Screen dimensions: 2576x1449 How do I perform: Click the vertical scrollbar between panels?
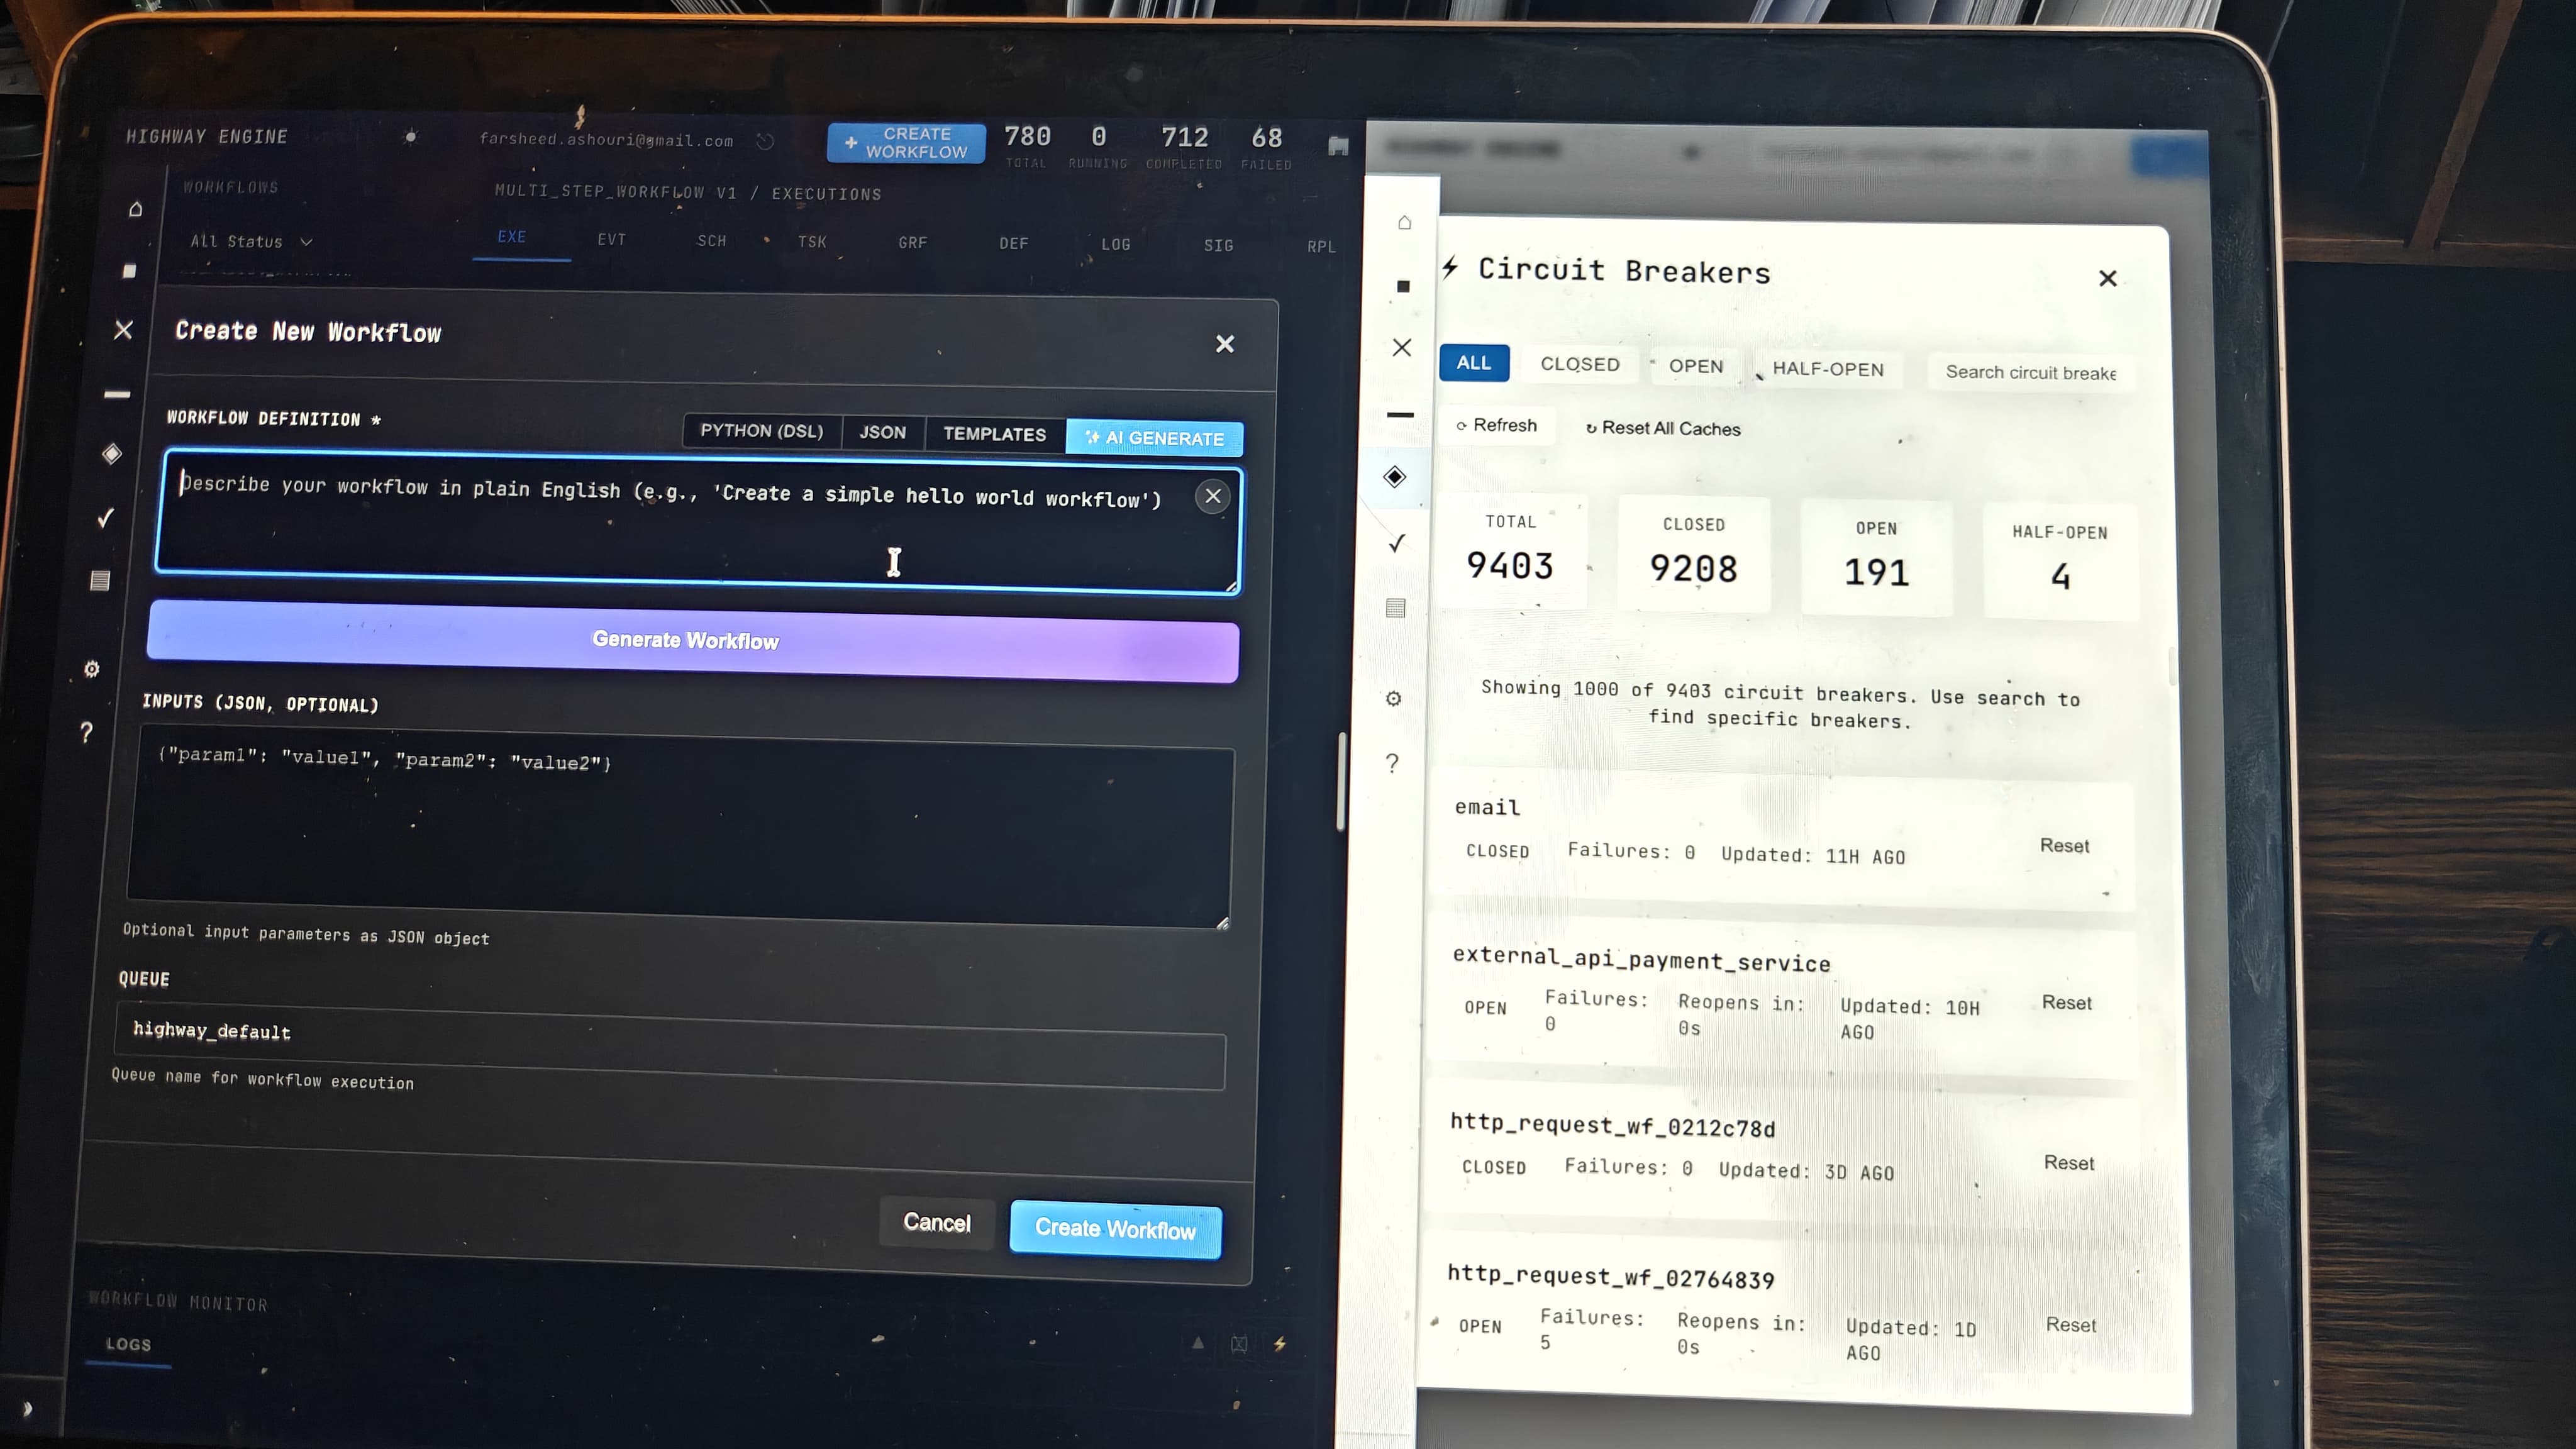(1341, 780)
